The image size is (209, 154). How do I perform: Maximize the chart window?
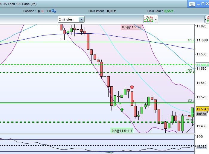tap(203, 4)
